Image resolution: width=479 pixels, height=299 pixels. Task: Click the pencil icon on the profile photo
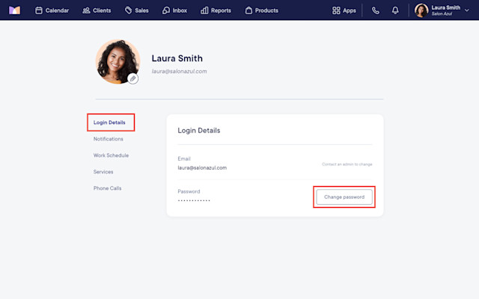point(133,78)
